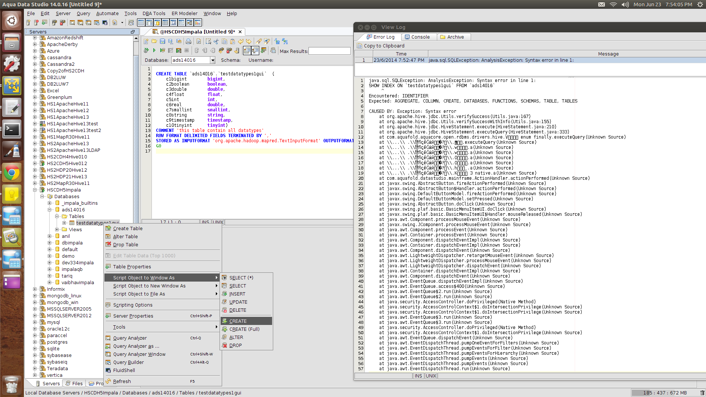Click the Cut scissors icon
This screenshot has width=706, height=397.
tap(216, 42)
